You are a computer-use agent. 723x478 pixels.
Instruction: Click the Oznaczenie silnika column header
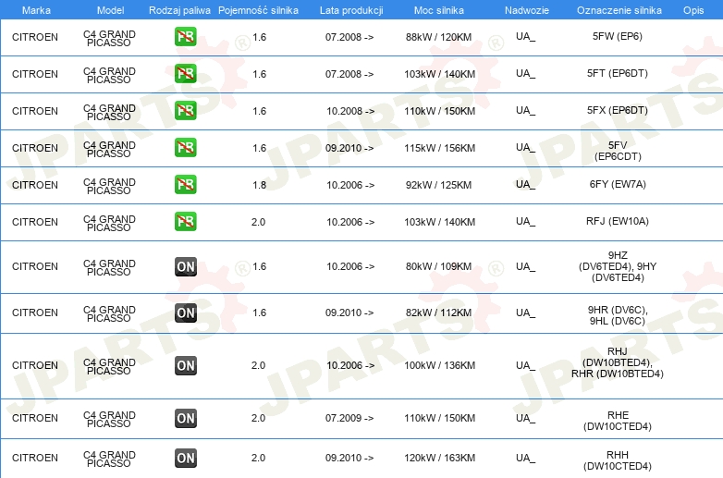tap(619, 10)
